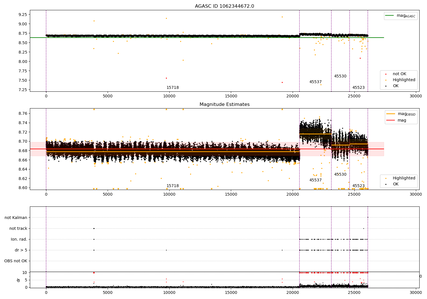Click the title 'AGASC ID 1062344672.0'
This screenshot has height=299, width=427.
[224, 6]
